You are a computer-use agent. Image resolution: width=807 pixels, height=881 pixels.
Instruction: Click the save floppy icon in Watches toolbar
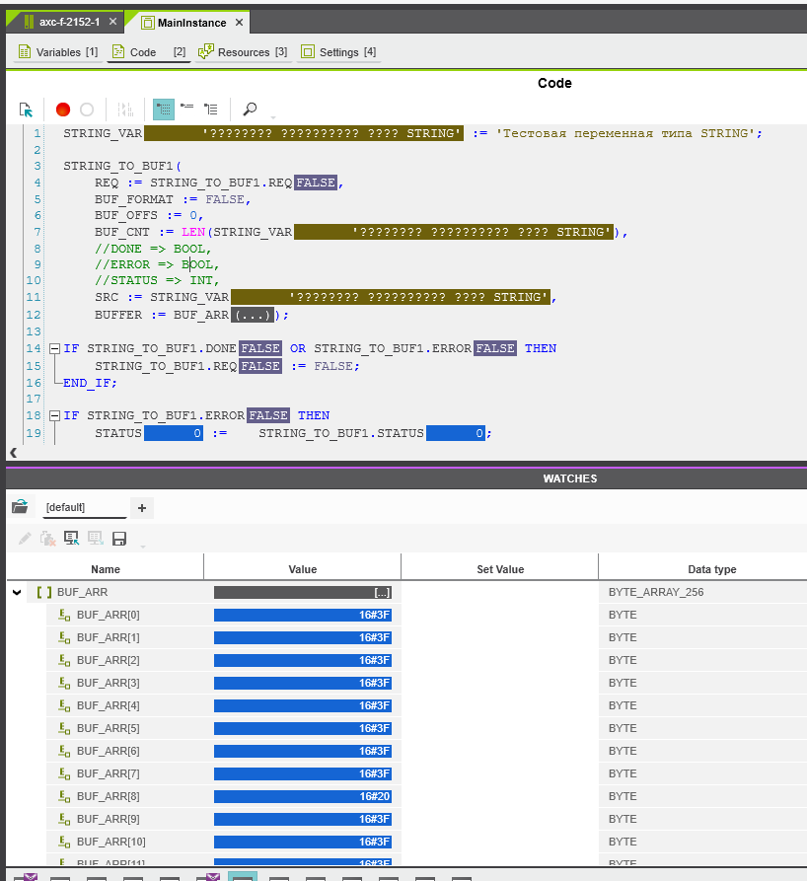(x=119, y=539)
